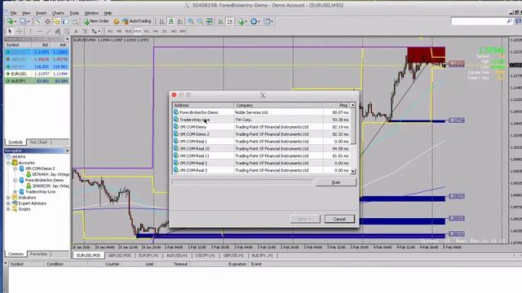522x293 pixels.
Task: Open the Tools menu
Action: pos(74,13)
